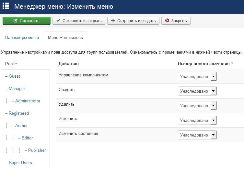Click the Менеджер меню: Изменить меню page title
This screenshot has height=170, width=244.
64,7
